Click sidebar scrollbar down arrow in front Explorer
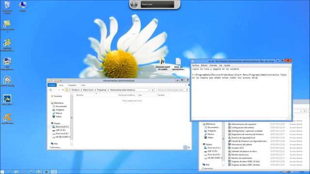 click(72, 144)
